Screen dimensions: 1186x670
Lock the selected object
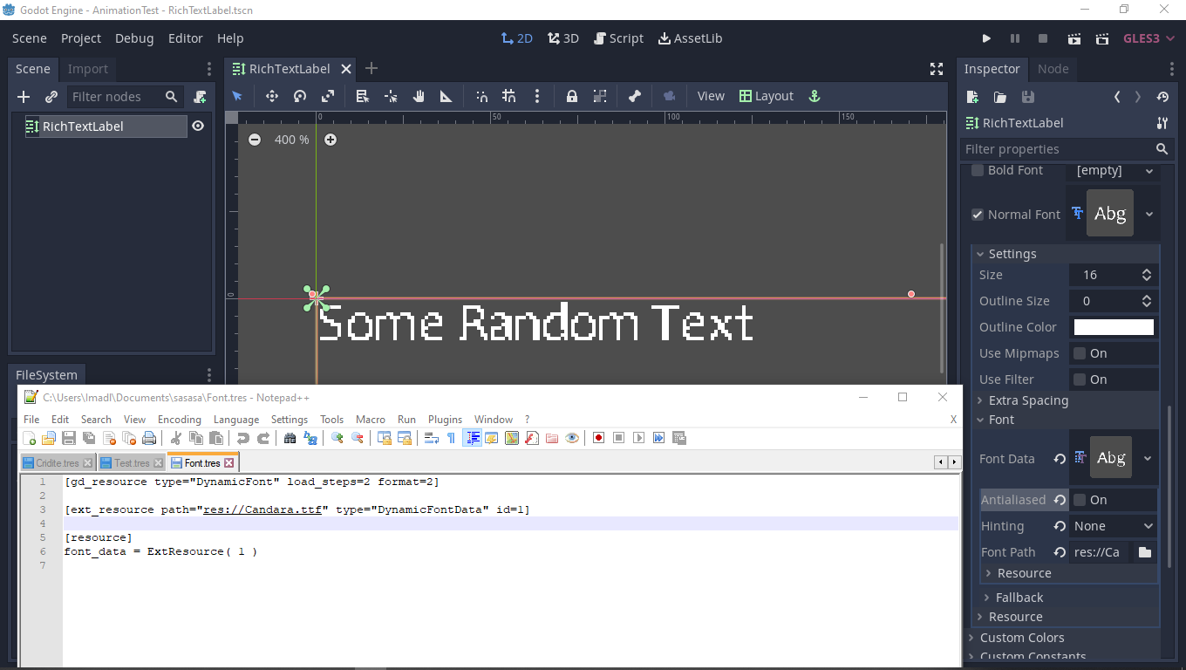click(571, 96)
